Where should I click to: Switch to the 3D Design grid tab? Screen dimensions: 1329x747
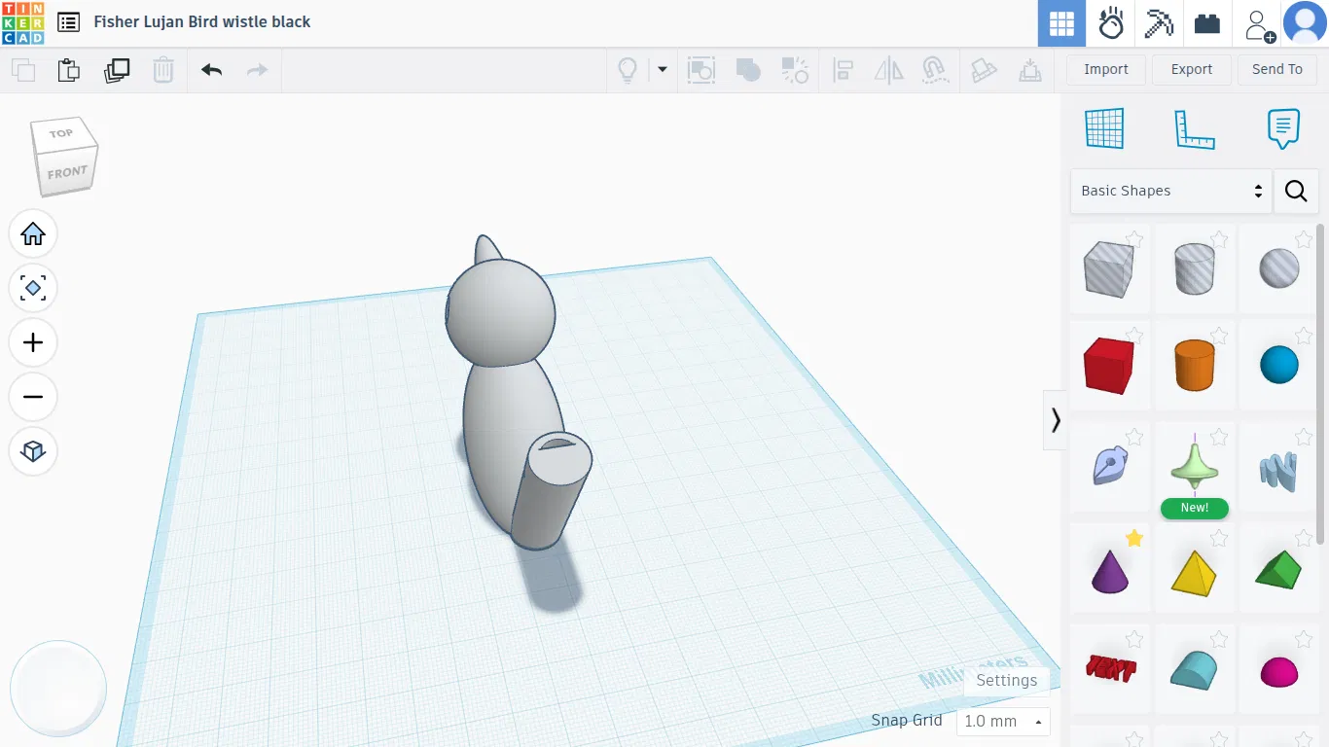(1061, 23)
